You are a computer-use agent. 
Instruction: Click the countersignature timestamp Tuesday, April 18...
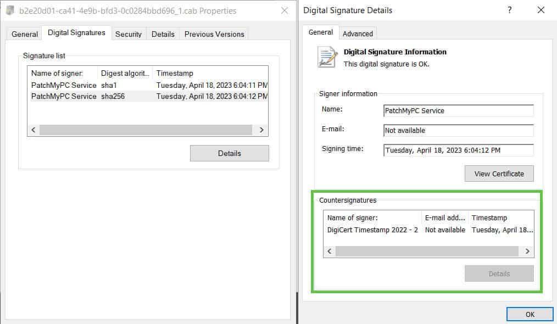tap(502, 230)
